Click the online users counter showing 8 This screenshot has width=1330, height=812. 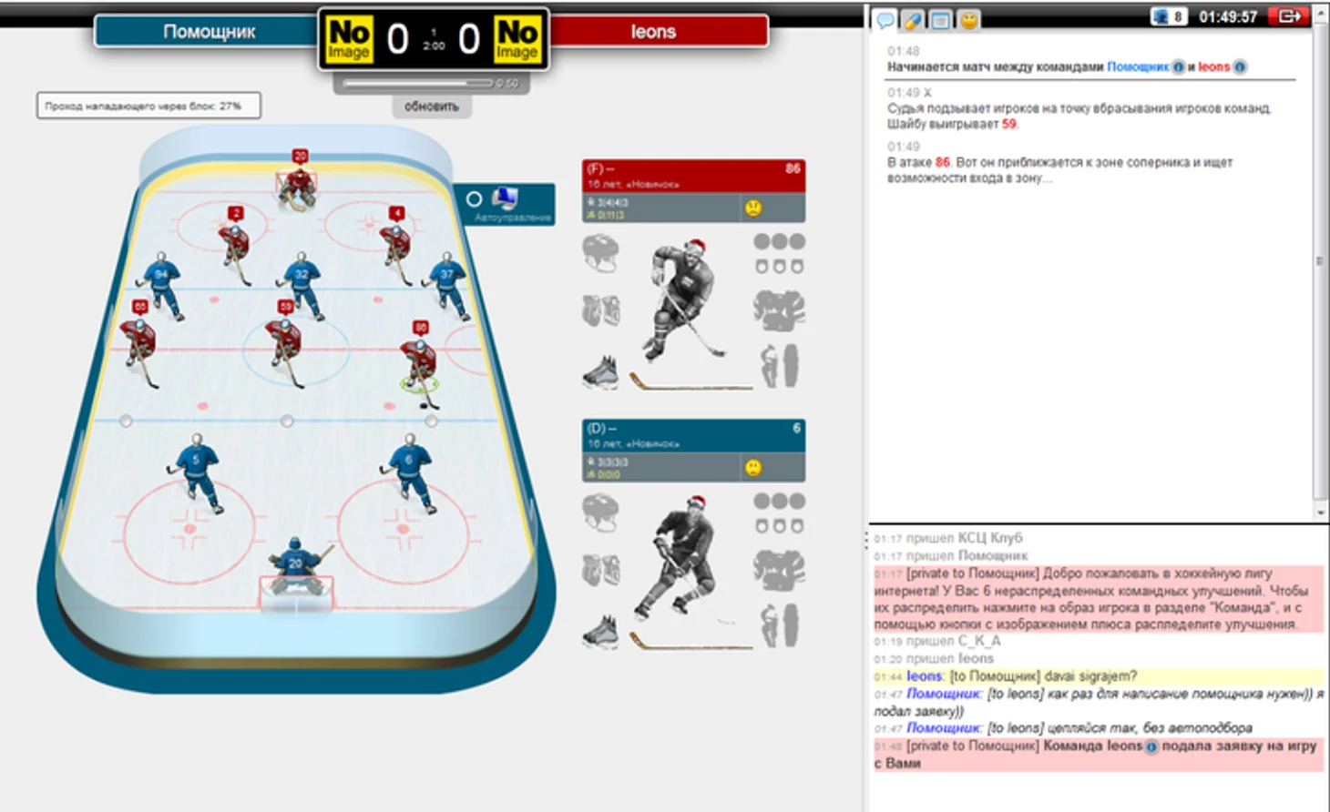(x=1168, y=16)
